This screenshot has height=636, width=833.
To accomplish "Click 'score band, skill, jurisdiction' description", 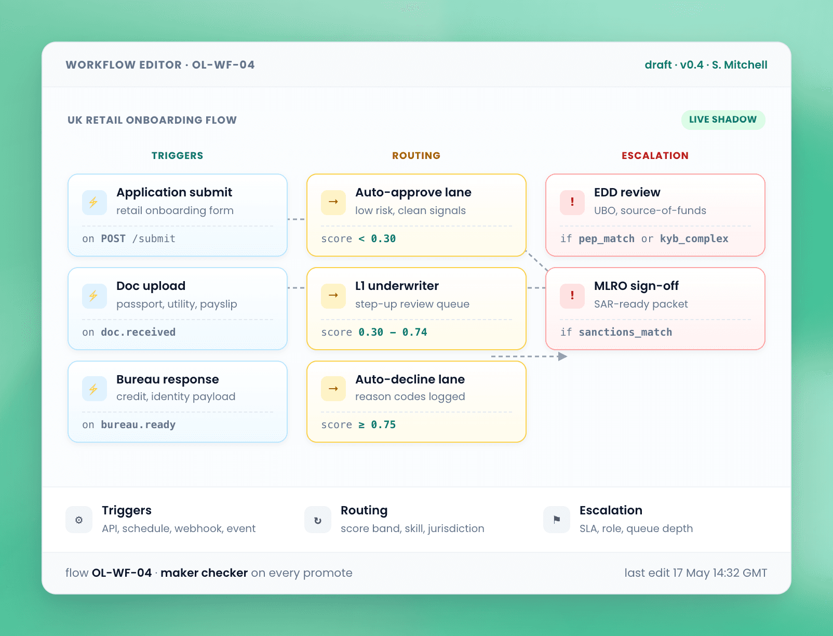I will [412, 528].
